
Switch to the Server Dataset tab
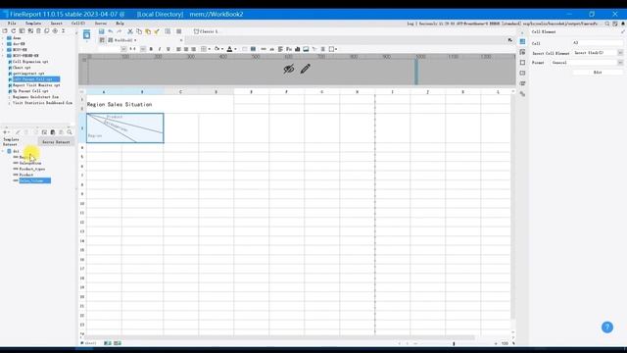(x=56, y=142)
